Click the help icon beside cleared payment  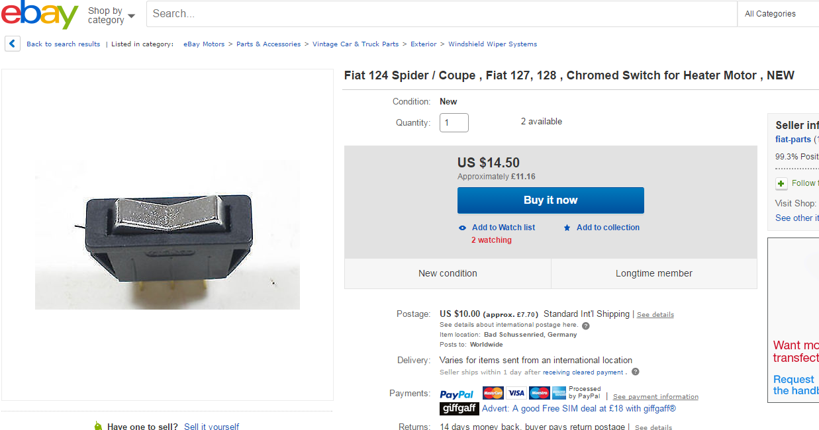pos(635,372)
